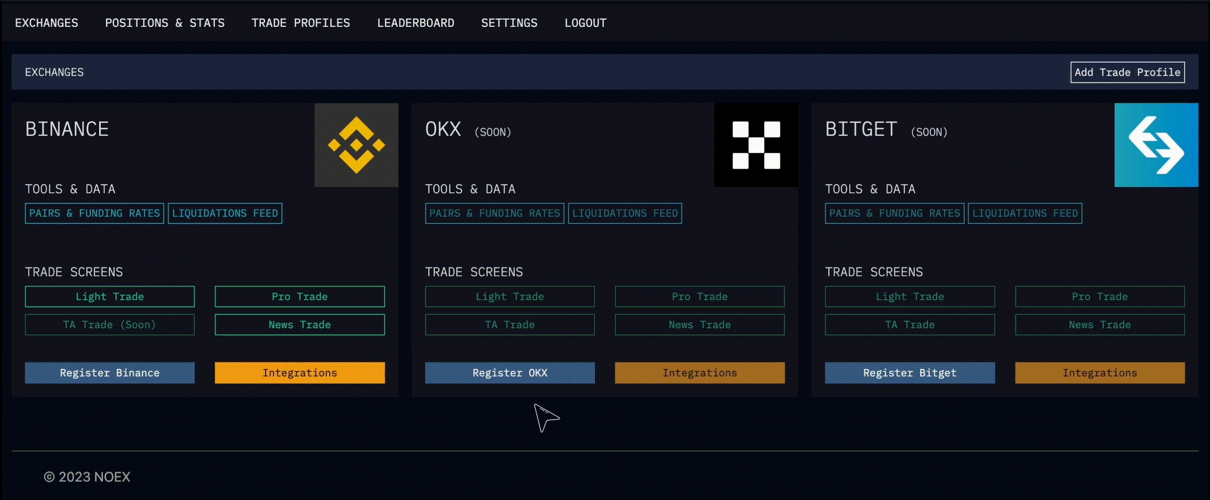Screen dimensions: 1210x500
Task: Open Settings from the top navigation
Action: click(509, 23)
